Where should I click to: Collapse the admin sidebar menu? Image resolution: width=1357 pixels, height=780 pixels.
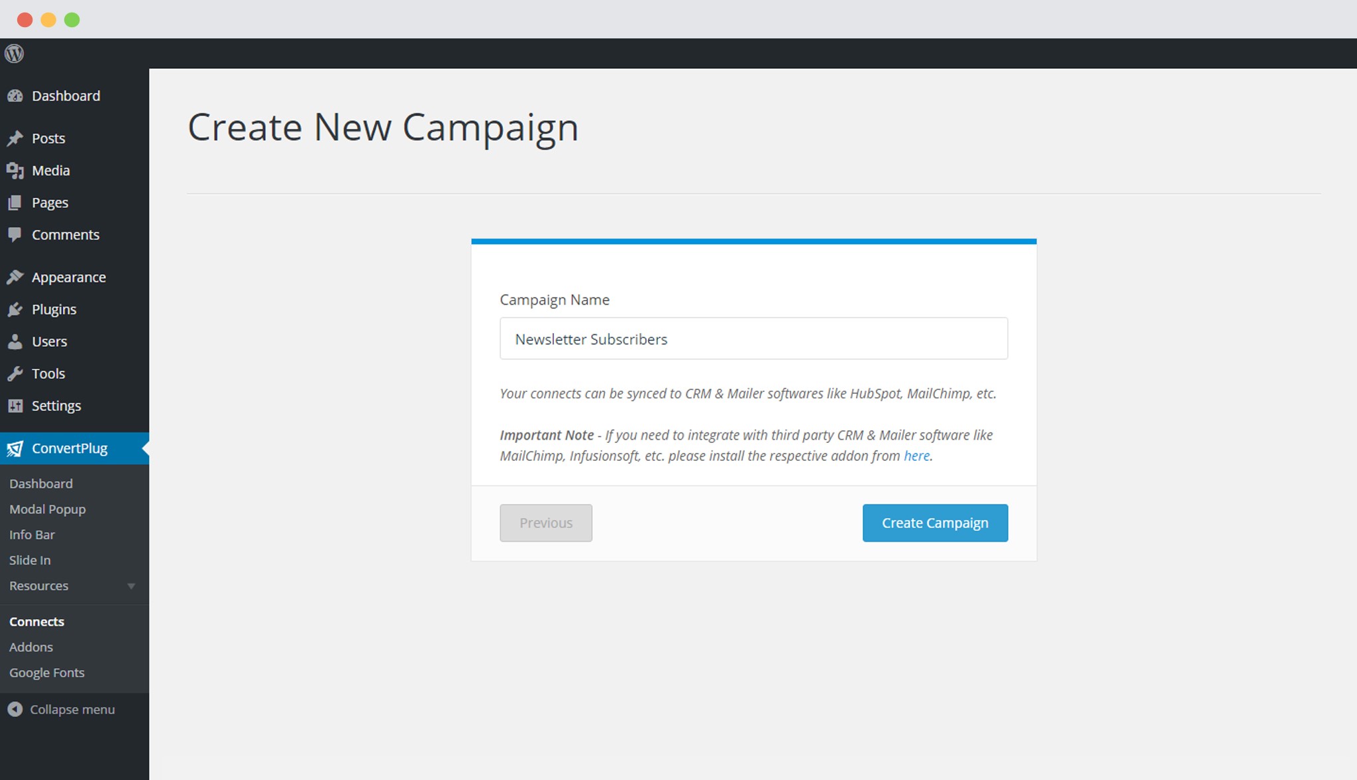(x=61, y=709)
